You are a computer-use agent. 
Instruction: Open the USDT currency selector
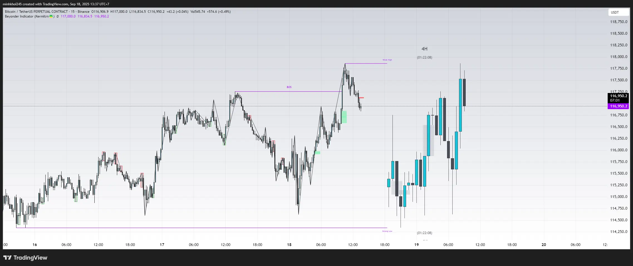point(618,12)
